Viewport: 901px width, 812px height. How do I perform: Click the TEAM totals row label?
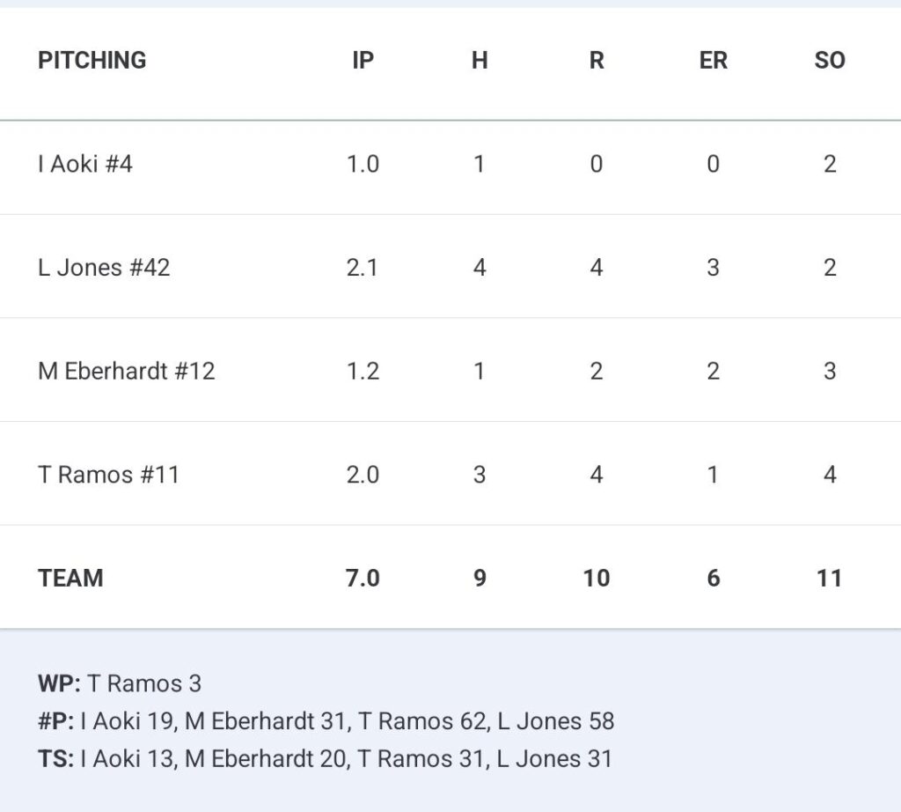tap(70, 578)
